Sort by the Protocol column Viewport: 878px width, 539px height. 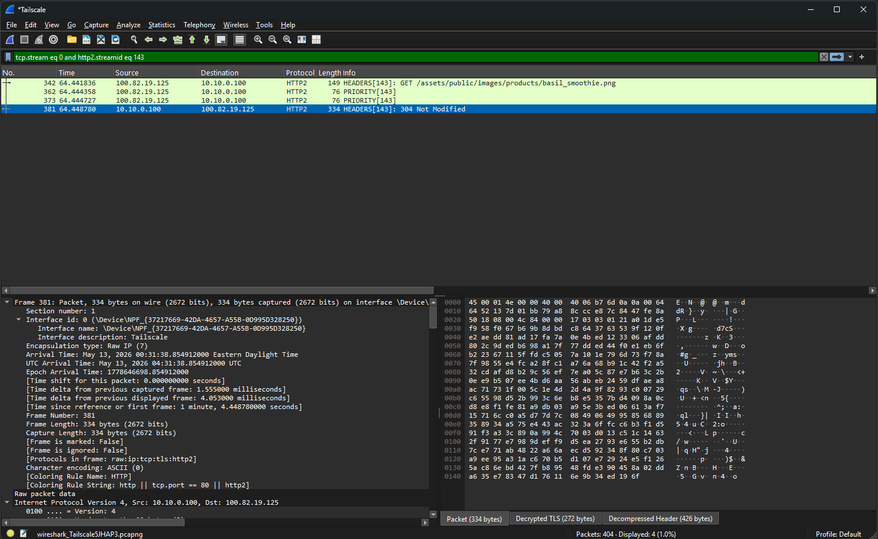[x=300, y=73]
